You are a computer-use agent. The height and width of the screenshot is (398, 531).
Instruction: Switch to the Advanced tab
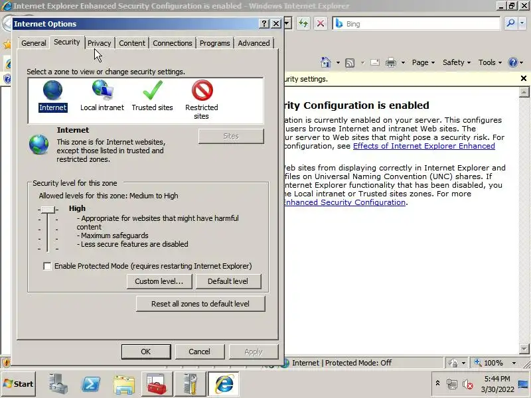coord(254,43)
